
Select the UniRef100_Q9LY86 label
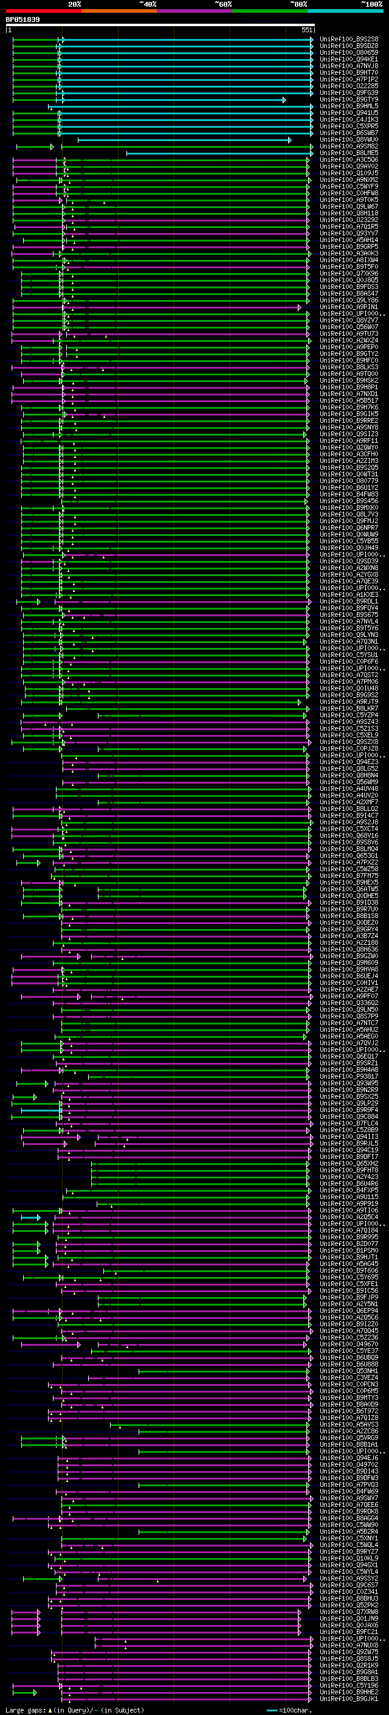click(x=349, y=301)
